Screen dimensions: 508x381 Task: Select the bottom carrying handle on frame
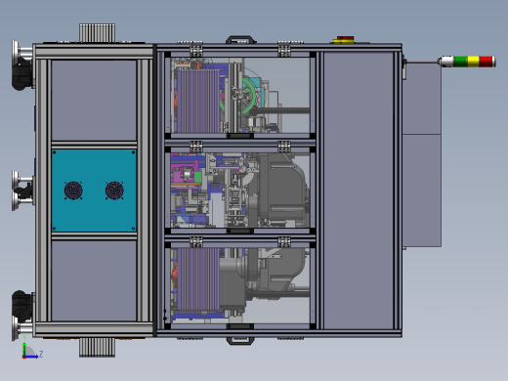240,341
